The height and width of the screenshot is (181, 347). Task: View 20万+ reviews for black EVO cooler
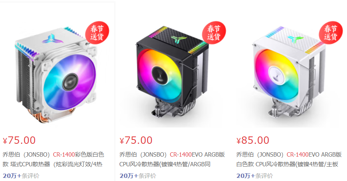tap(138, 176)
